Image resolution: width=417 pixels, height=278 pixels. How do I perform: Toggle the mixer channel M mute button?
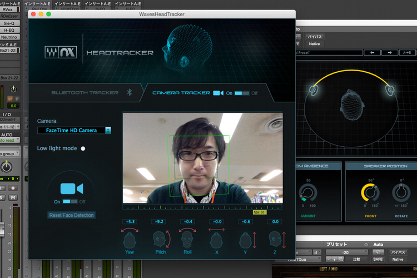(13, 197)
